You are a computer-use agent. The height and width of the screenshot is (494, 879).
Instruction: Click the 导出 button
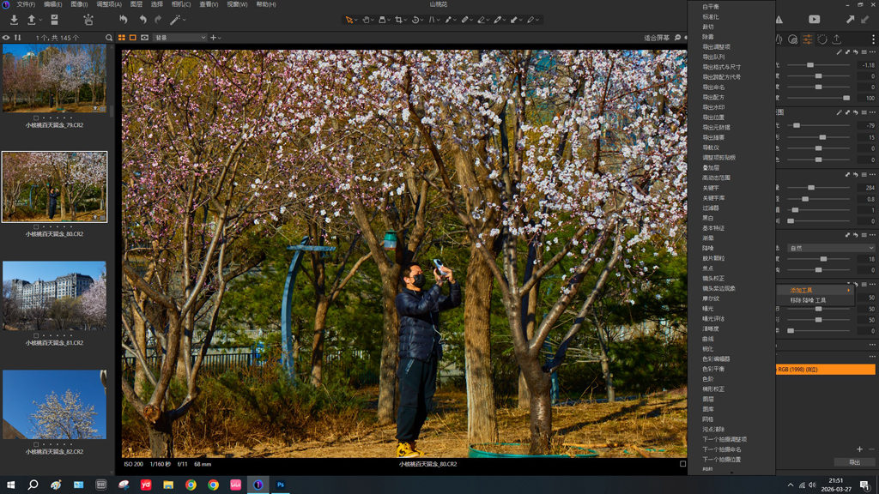(854, 462)
